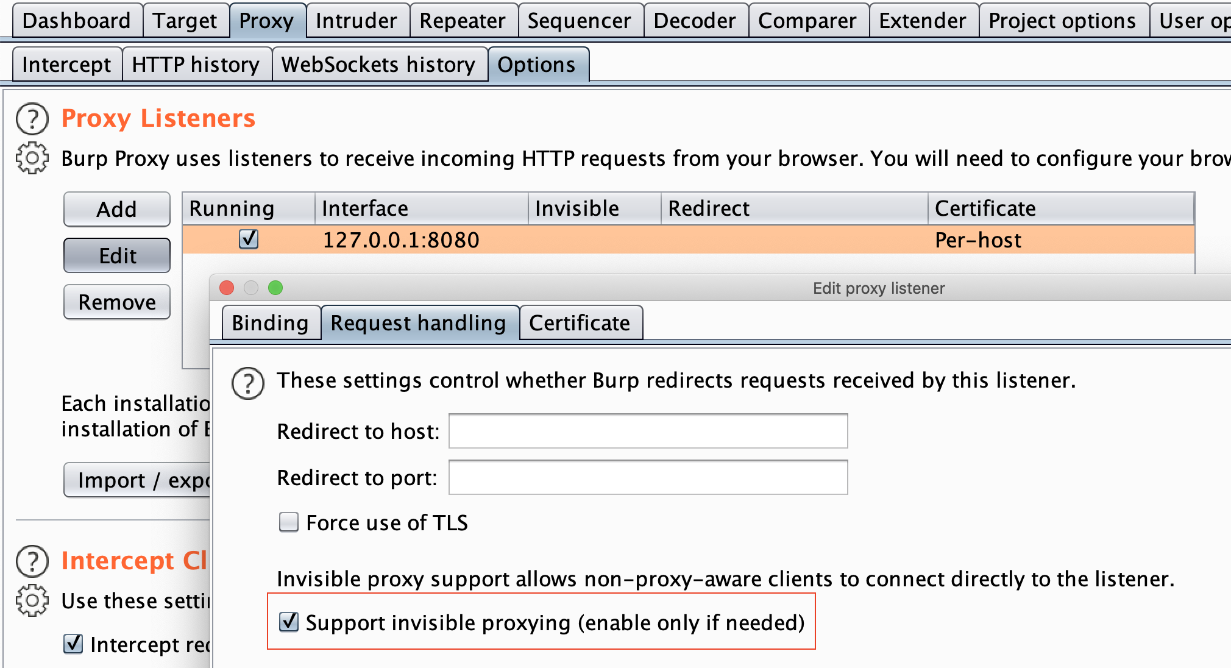Open the HTTP history tab
1231x668 pixels.
[x=196, y=65]
